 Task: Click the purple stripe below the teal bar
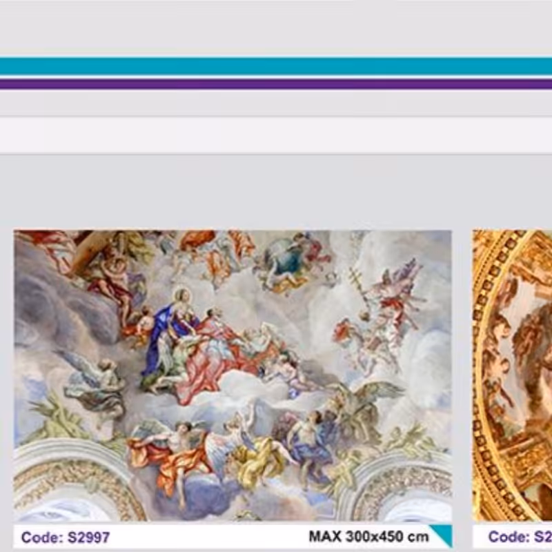(x=276, y=84)
